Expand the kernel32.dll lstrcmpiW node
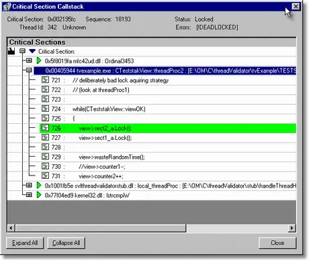Viewport: 309px width, 261px height. point(29,195)
